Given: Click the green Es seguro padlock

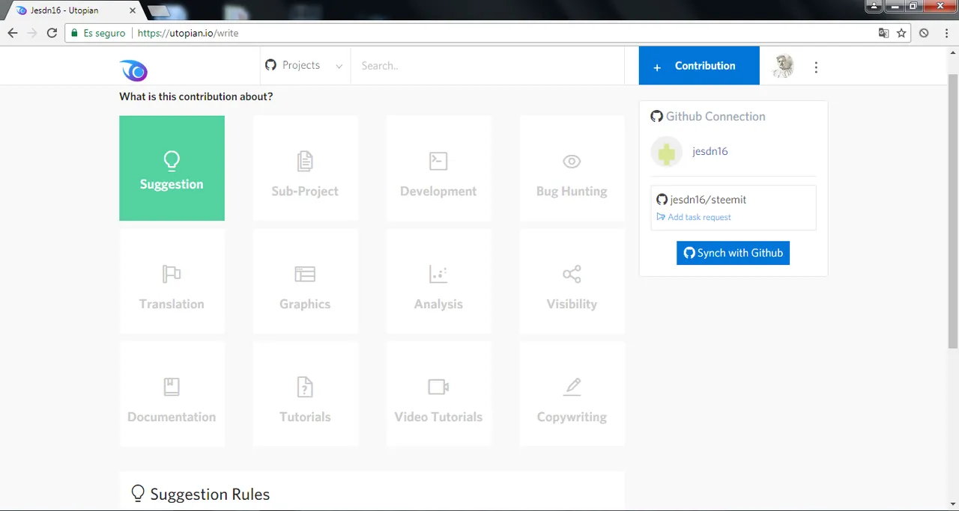Looking at the screenshot, I should (x=74, y=33).
